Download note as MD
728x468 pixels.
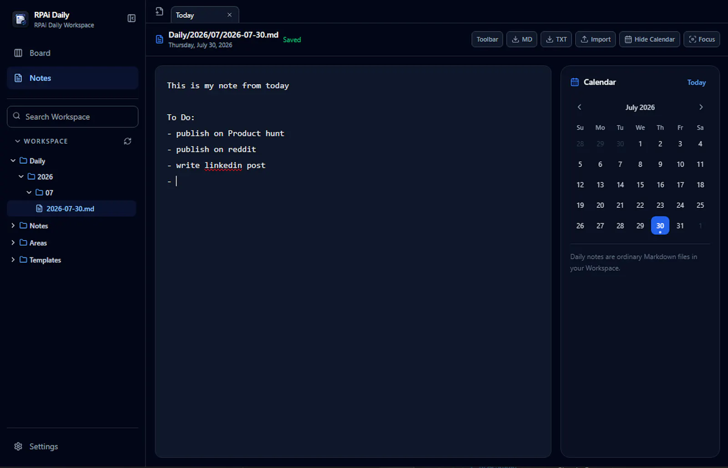pyautogui.click(x=522, y=40)
